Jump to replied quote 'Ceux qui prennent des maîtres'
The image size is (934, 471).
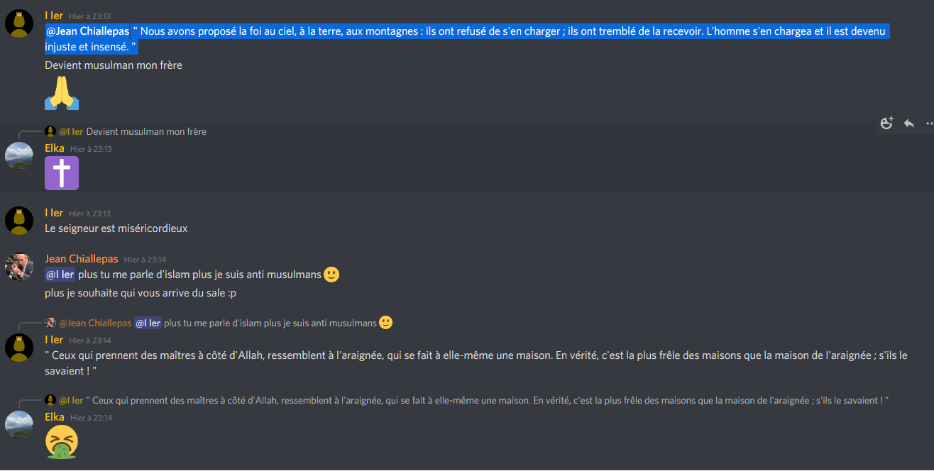click(488, 400)
